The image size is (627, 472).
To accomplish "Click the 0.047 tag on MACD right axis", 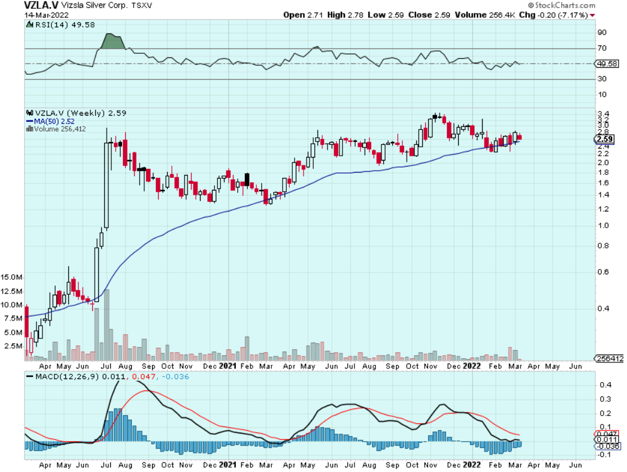I will tap(607, 434).
